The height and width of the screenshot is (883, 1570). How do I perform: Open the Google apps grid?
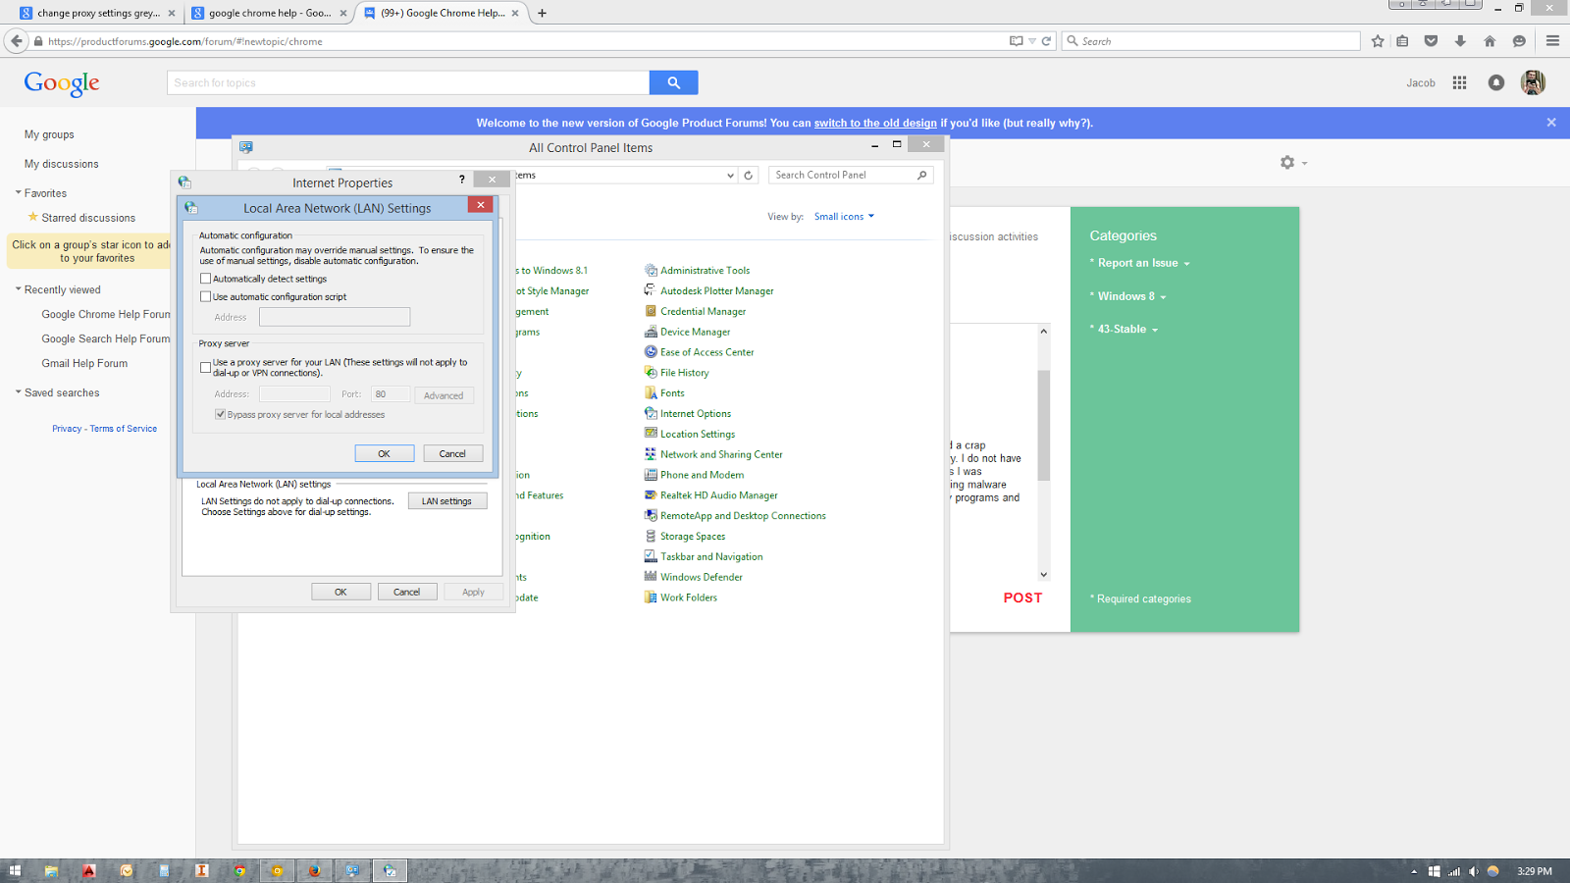tap(1459, 83)
